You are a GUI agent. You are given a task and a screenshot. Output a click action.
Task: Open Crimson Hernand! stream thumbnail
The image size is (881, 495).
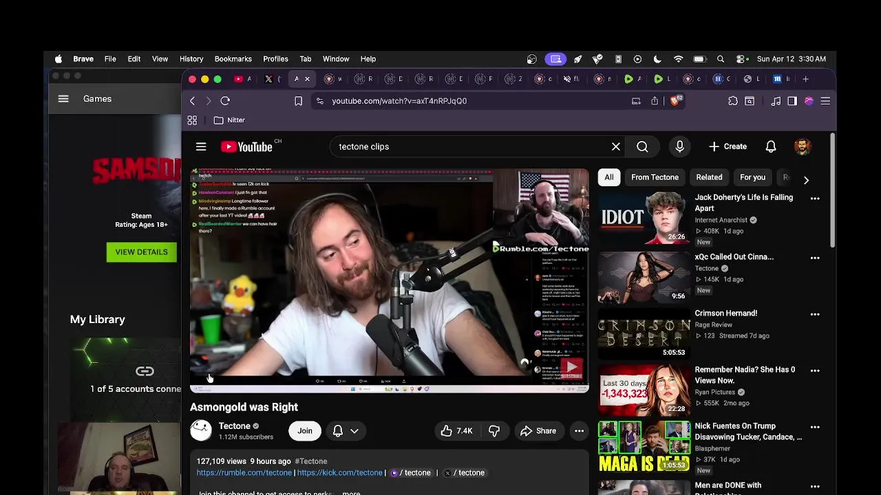click(x=644, y=333)
